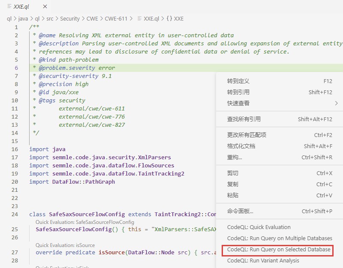This screenshot has height=268, width=343.
Task: Select 'CodeQL: Run Query on Multiple Databases'
Action: (x=280, y=238)
